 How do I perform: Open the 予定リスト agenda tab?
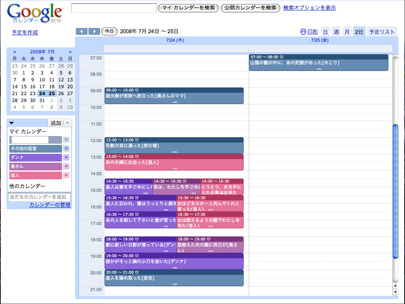click(x=382, y=32)
